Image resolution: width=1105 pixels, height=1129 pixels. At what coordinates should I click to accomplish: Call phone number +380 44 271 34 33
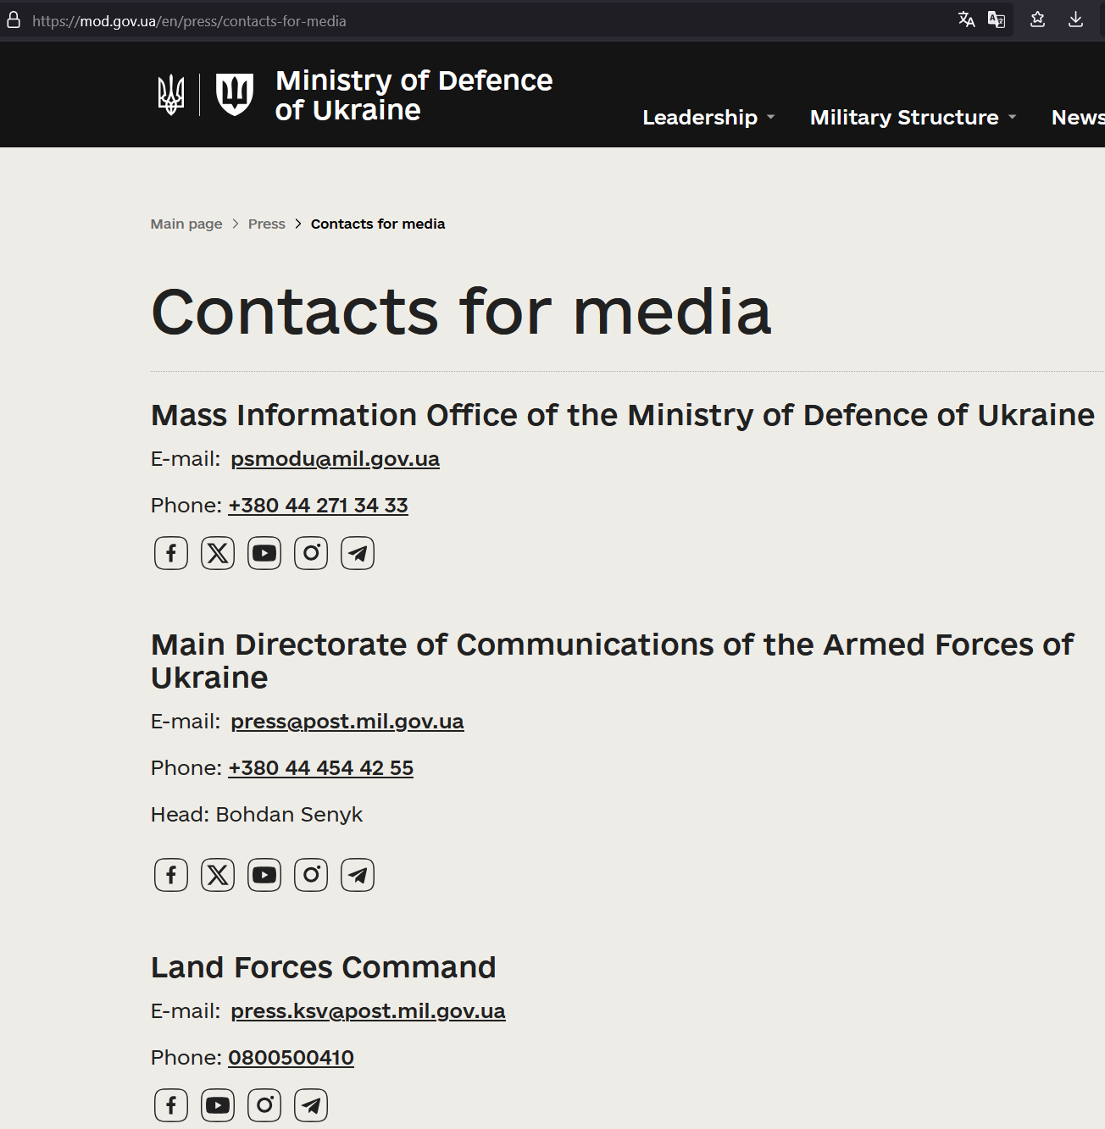[318, 506]
